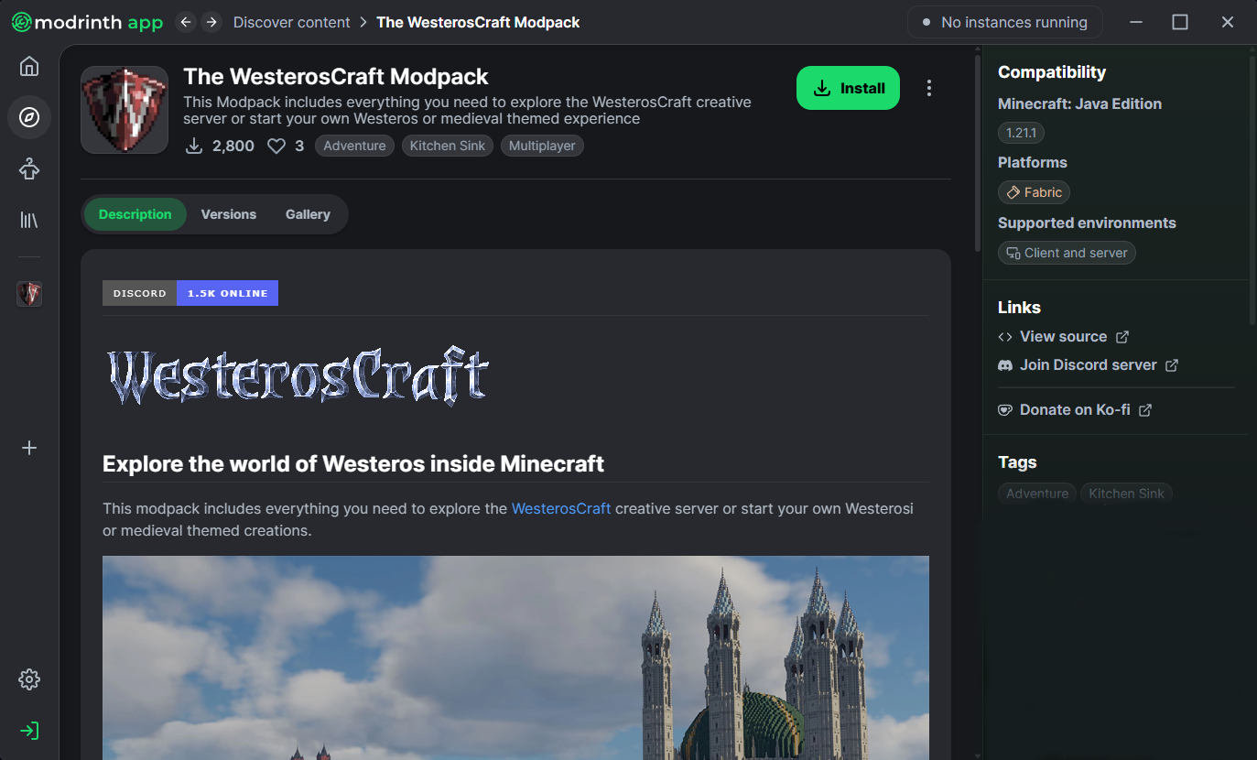This screenshot has height=760, width=1257.
Task: Click Kitchen Sink under the Tags section
Action: [x=1126, y=494]
